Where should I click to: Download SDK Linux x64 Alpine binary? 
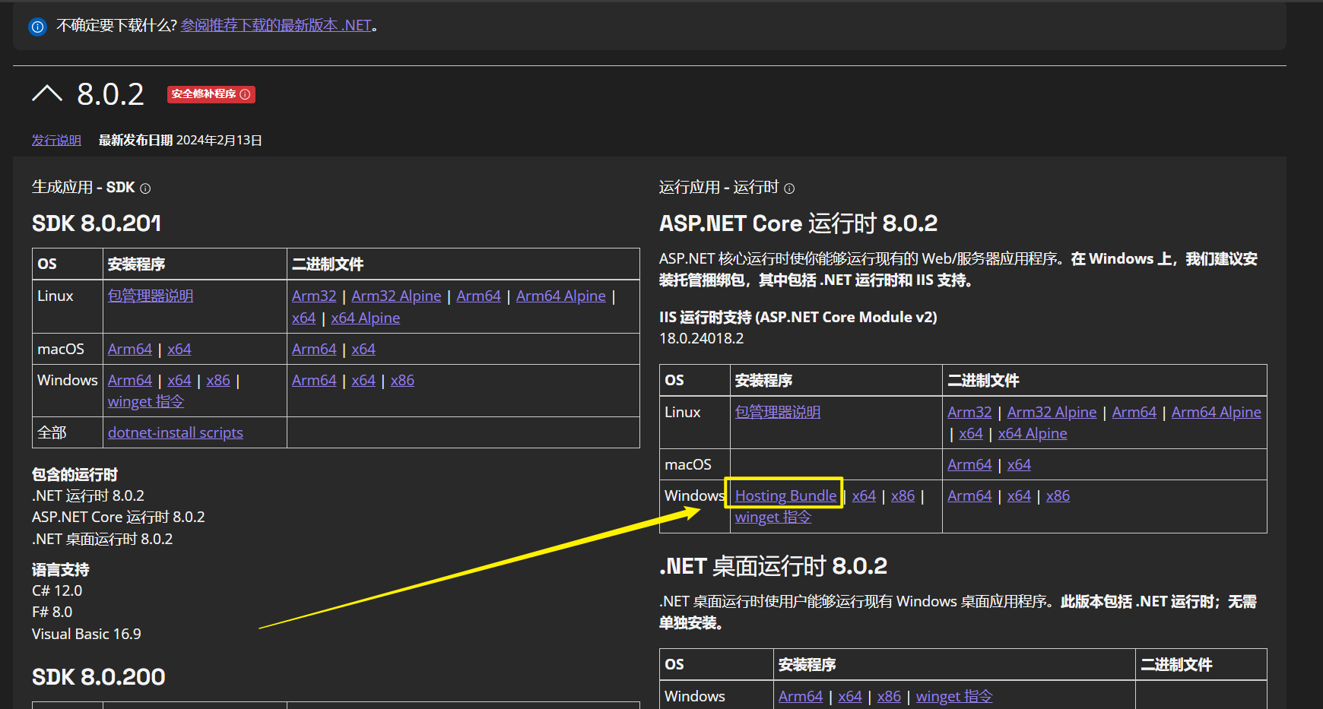point(365,318)
